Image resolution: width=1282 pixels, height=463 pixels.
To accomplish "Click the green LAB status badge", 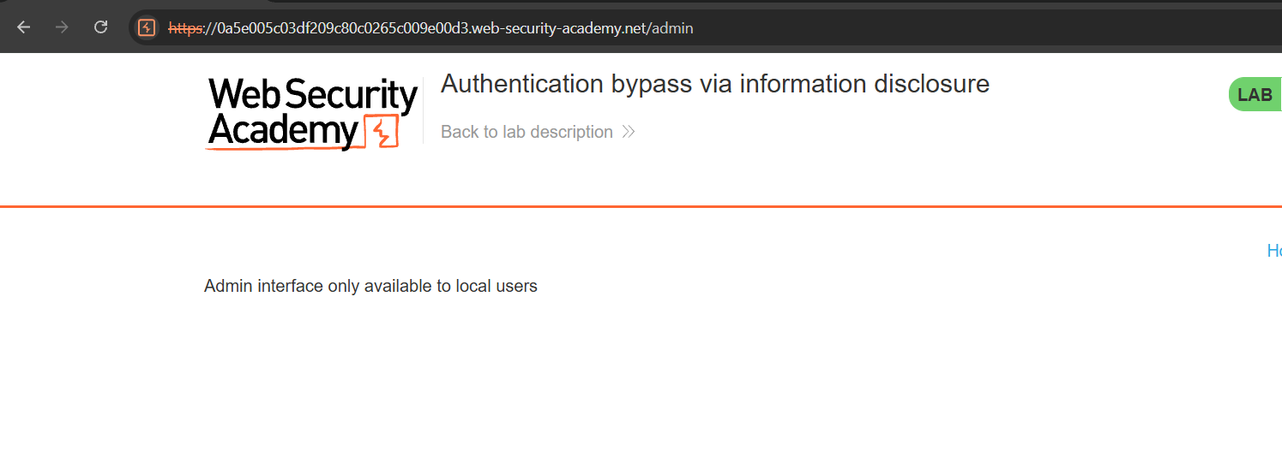I will pyautogui.click(x=1255, y=95).
